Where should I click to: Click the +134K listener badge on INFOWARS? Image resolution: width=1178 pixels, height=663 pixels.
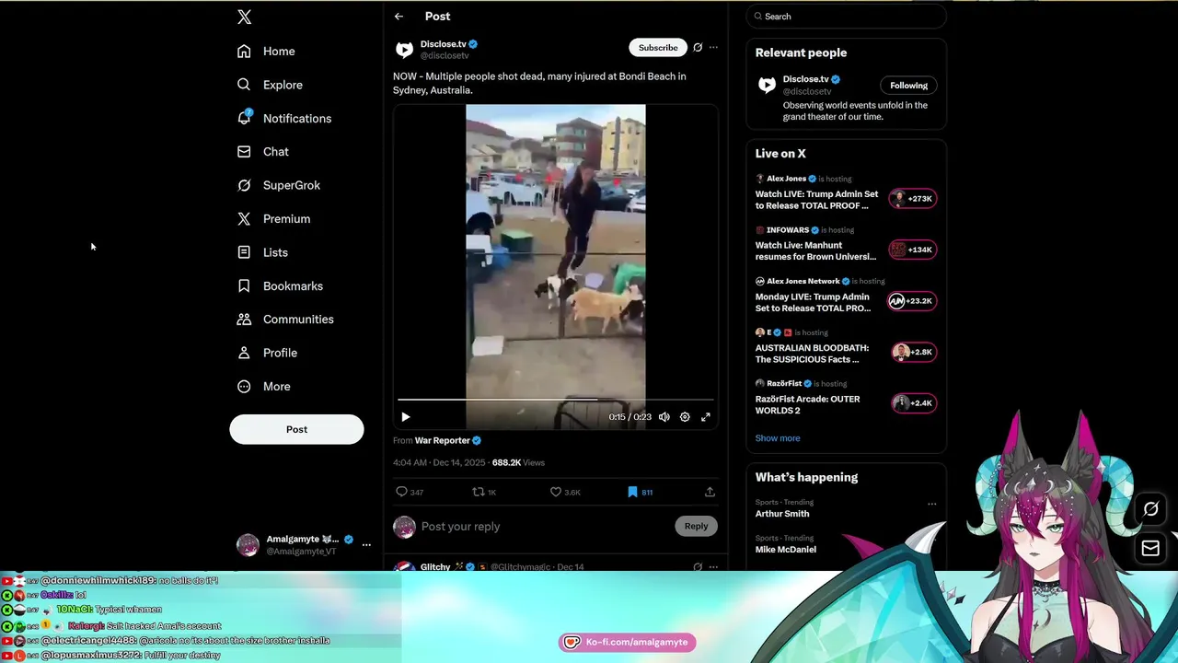click(x=912, y=250)
